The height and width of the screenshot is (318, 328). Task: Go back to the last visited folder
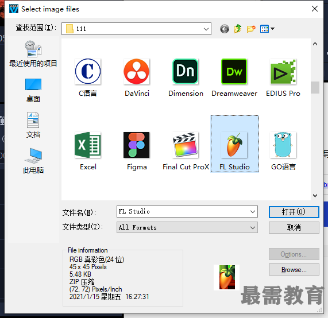pos(225,29)
